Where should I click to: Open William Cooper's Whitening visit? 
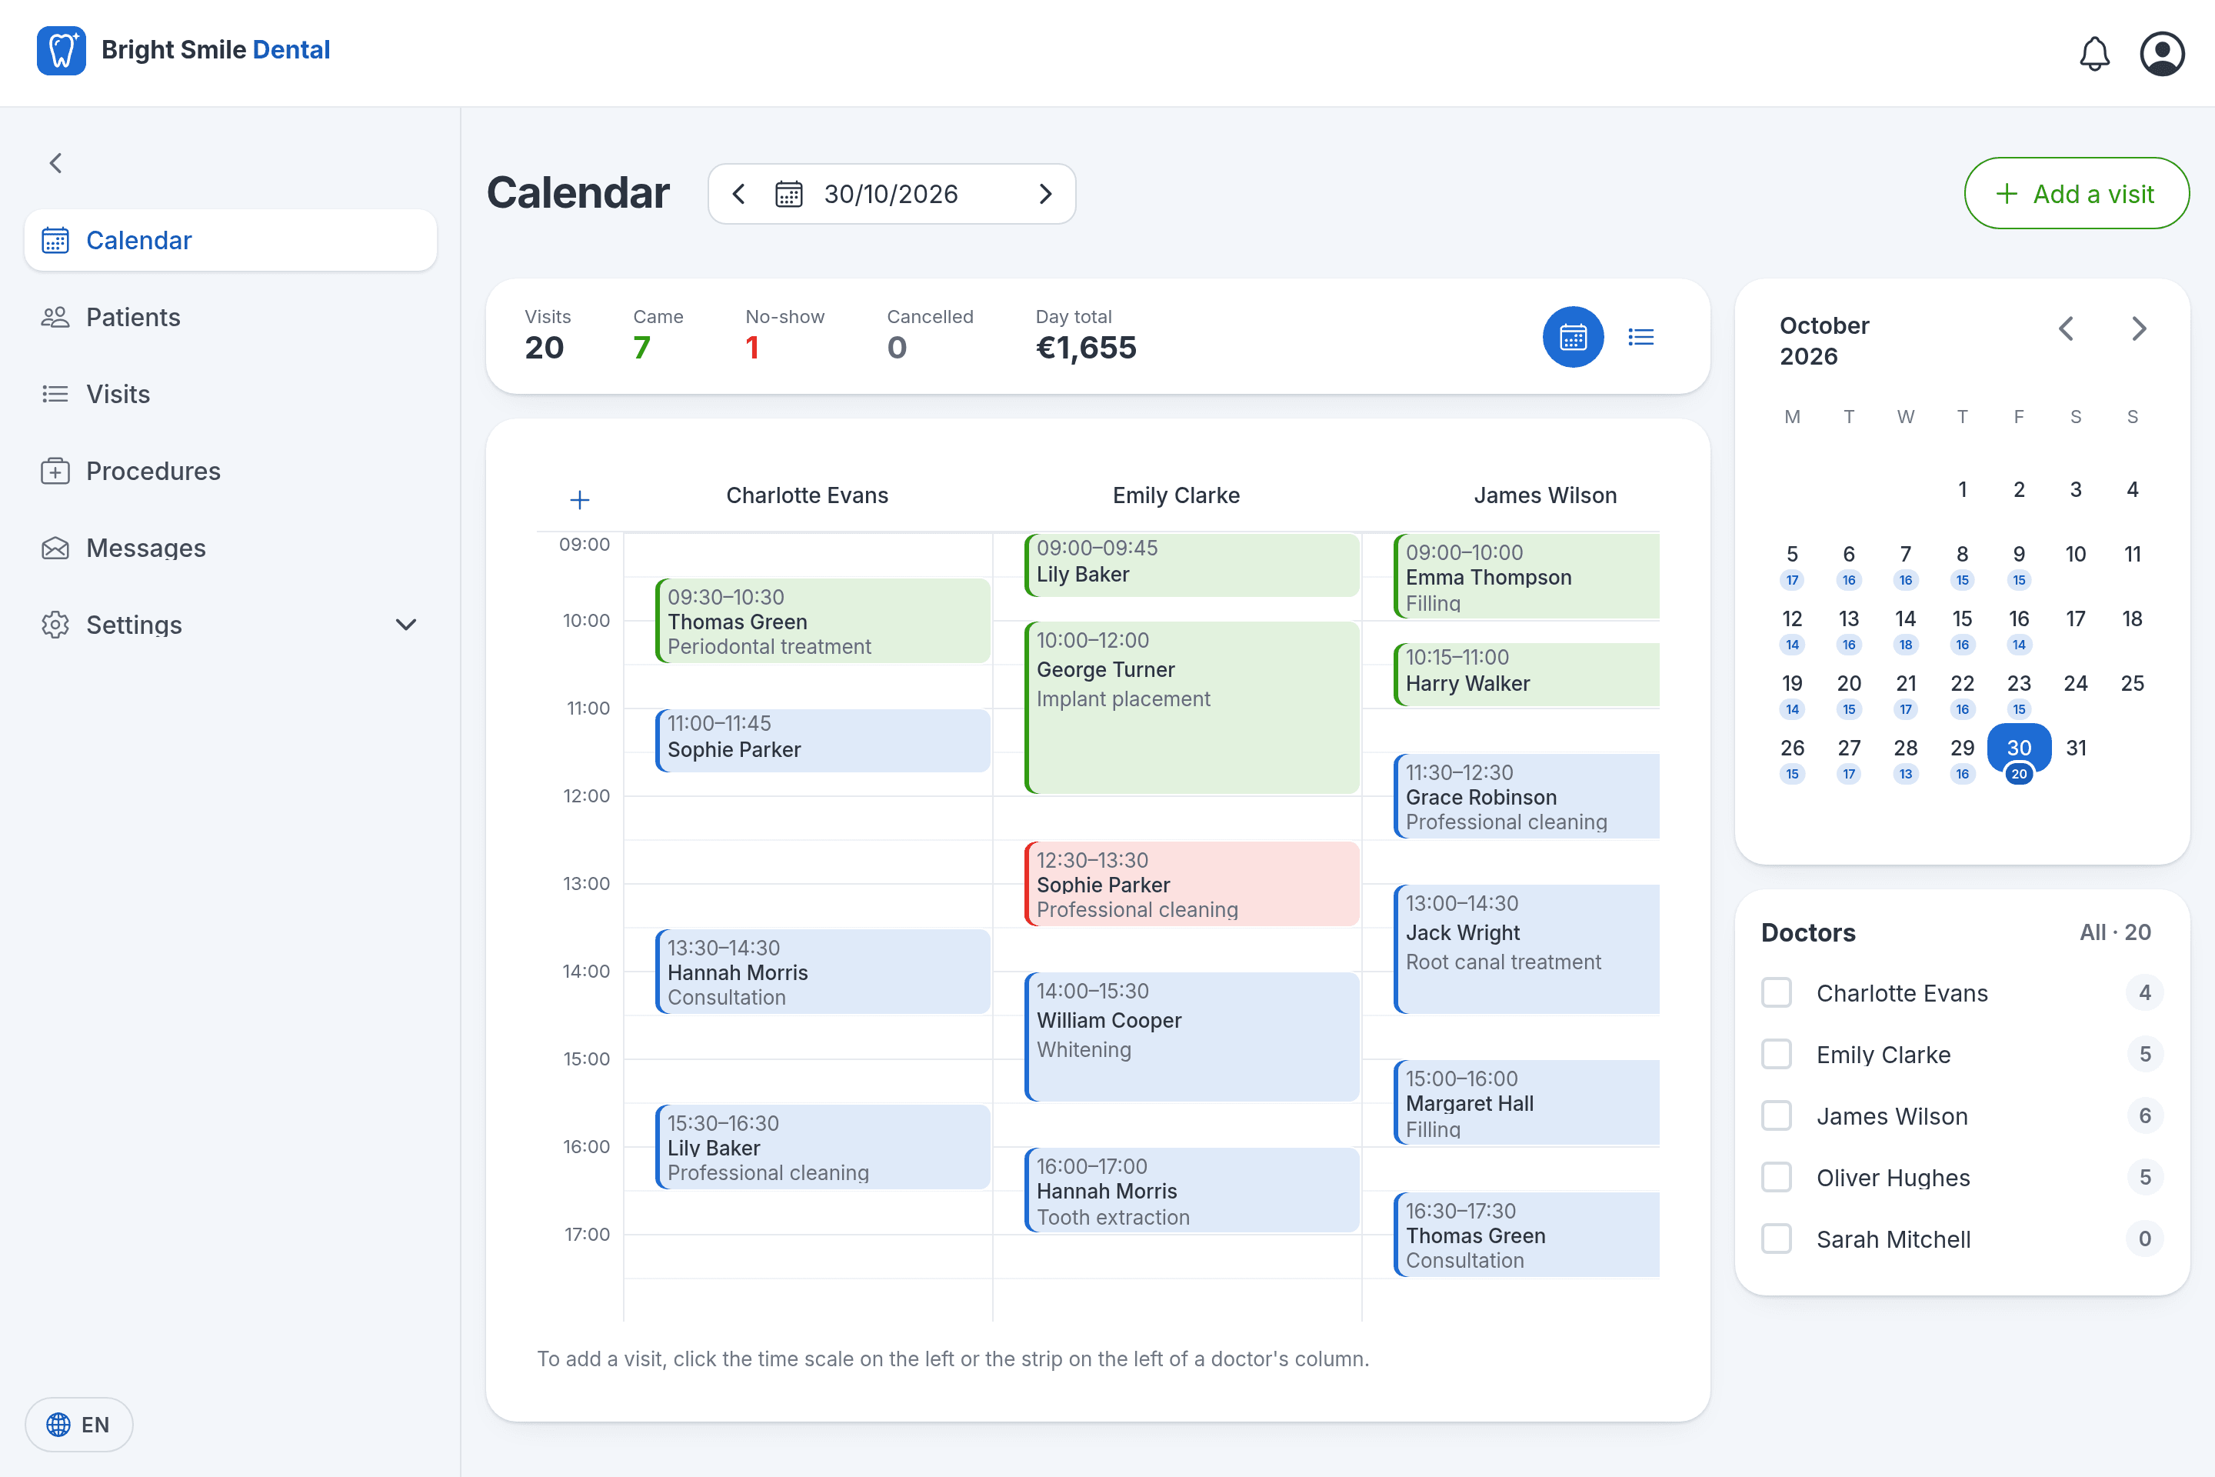click(1192, 1037)
